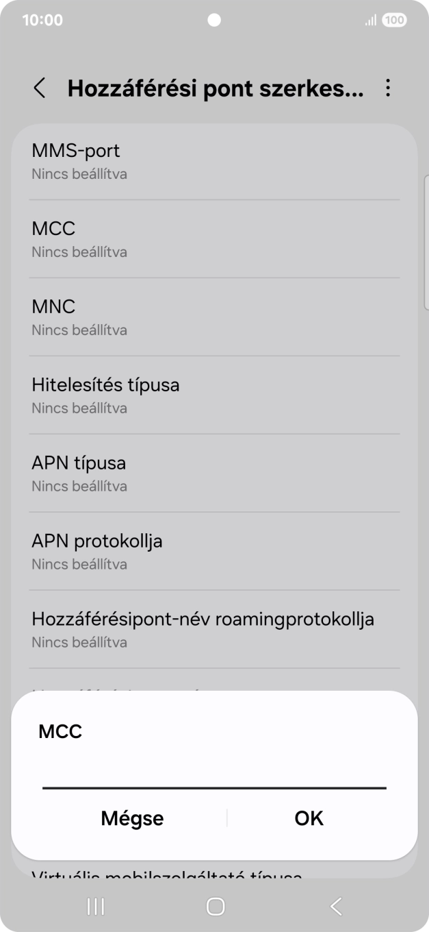Confirm the MCC dialog with OK
The image size is (429, 932).
point(308,818)
